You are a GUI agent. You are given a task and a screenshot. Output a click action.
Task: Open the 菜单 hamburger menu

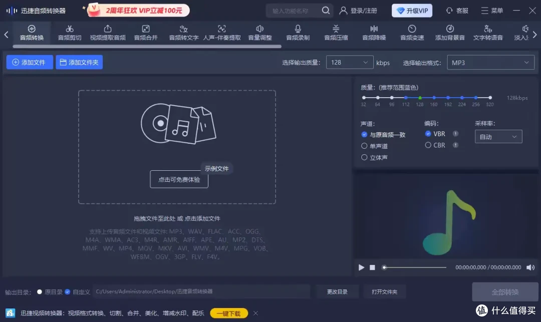click(492, 11)
